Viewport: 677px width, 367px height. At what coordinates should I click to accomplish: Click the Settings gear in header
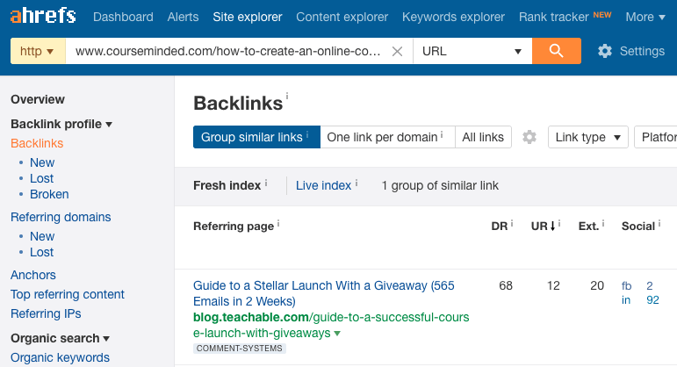point(605,51)
